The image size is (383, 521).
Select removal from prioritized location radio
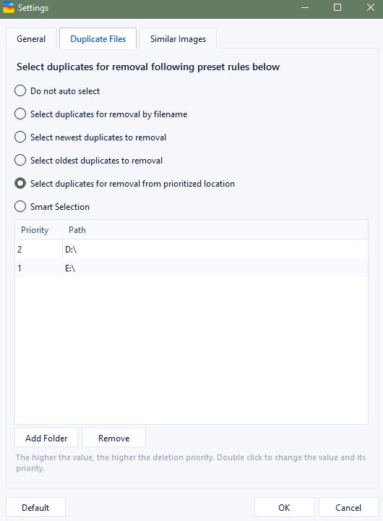20,183
